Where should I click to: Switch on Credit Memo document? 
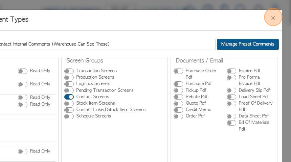178,110
